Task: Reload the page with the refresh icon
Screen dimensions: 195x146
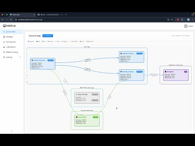Action: point(11,20)
